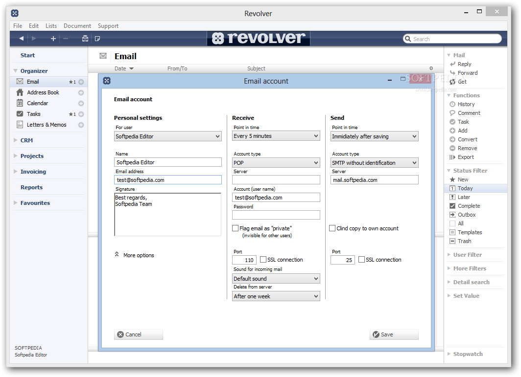521x377 pixels.
Task: Expand the Invoicing section
Action: pyautogui.click(x=16, y=172)
